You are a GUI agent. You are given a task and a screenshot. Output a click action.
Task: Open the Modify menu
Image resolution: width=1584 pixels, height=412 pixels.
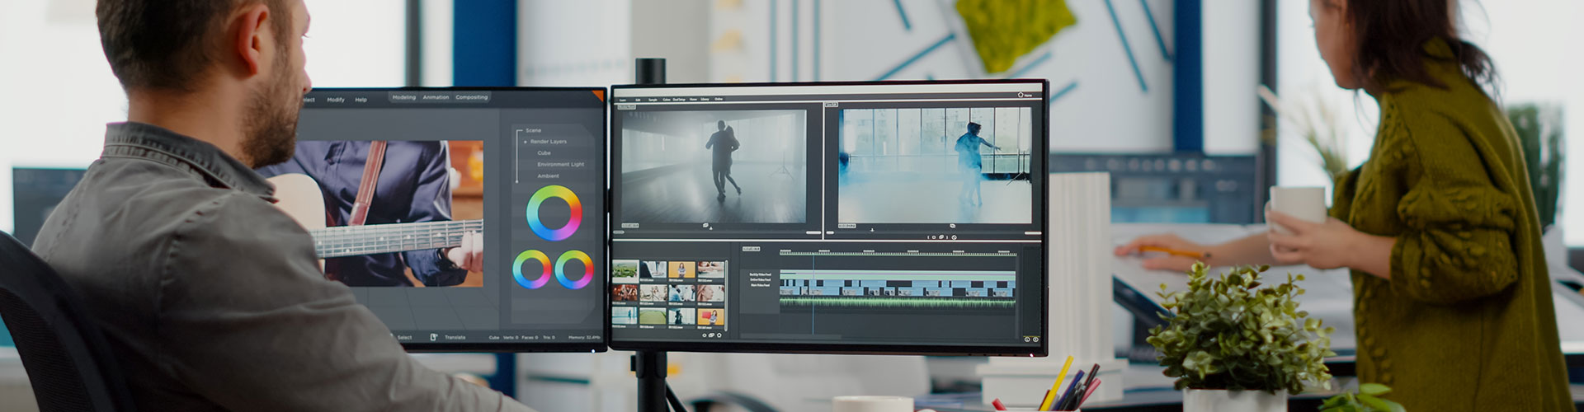(x=335, y=100)
